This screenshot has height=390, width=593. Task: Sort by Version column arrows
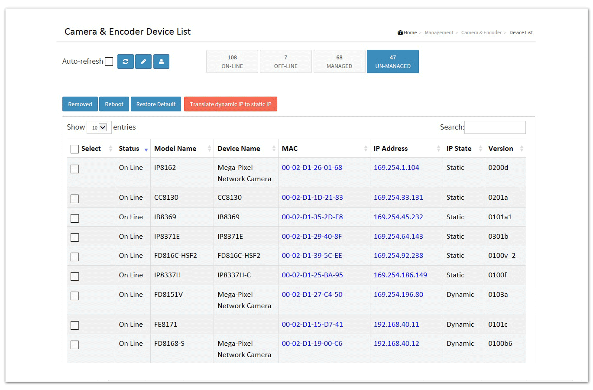click(x=522, y=149)
